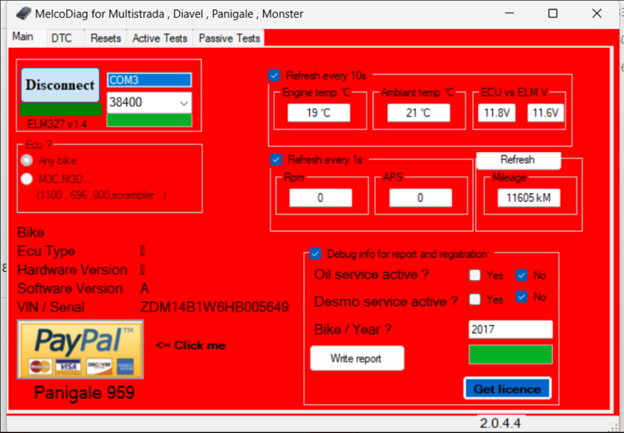This screenshot has height=433, width=624.
Task: Click the ELM voltage field 11.6V
Action: click(546, 113)
